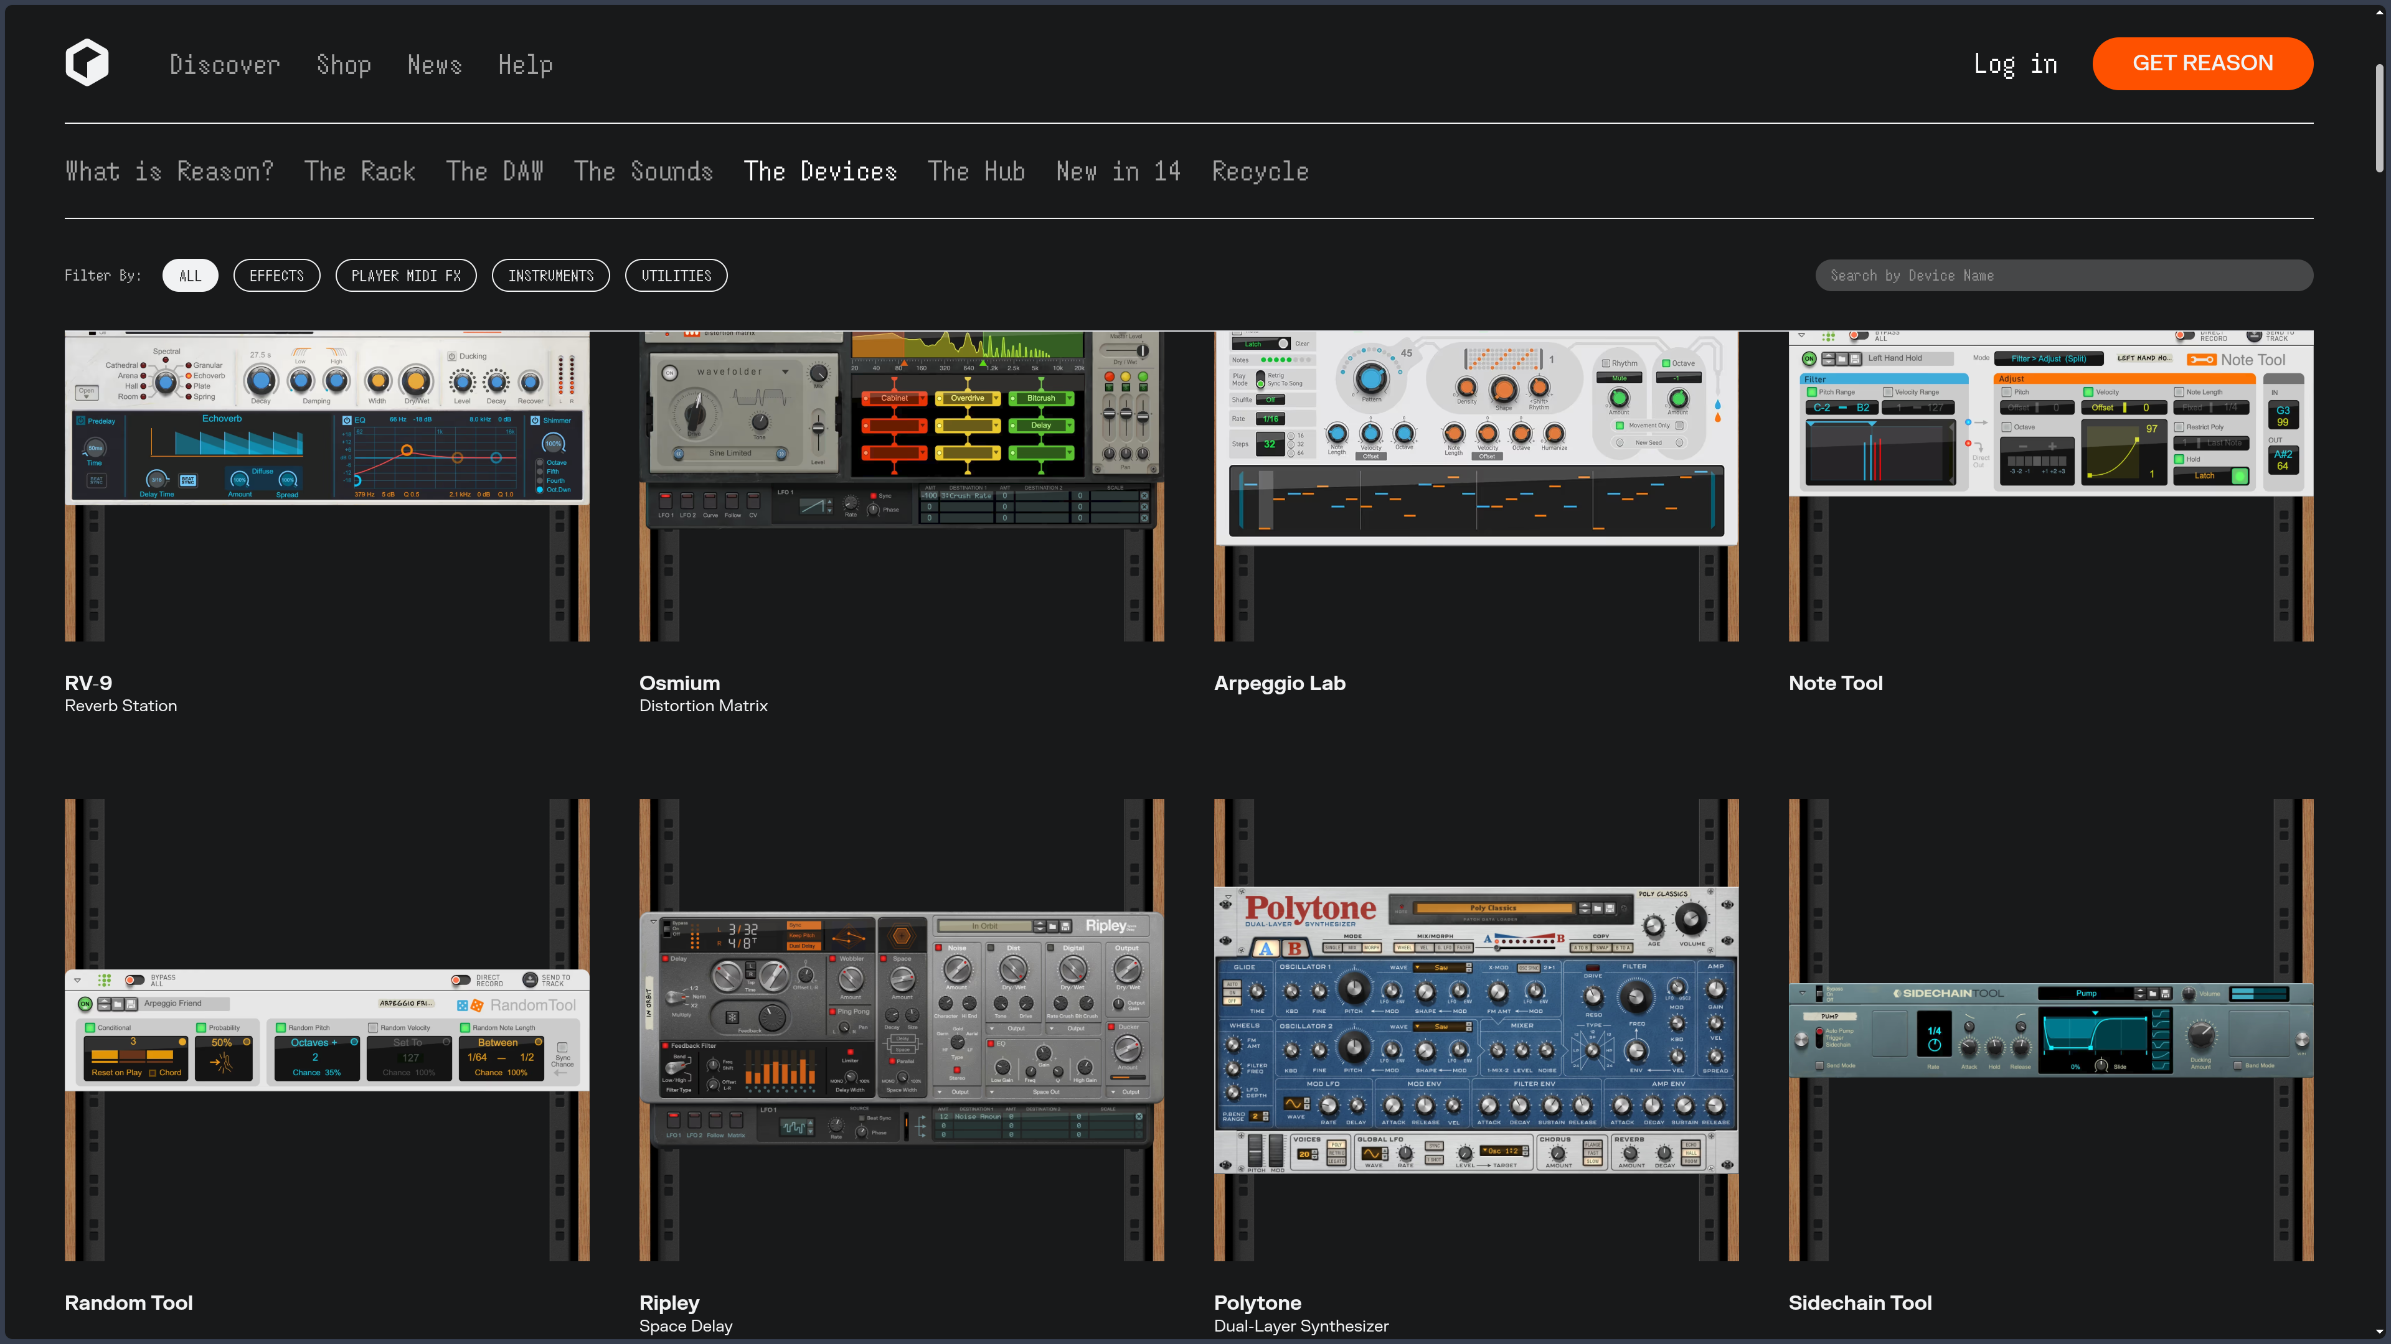This screenshot has height=1344, width=2391.
Task: Focus the Search by Device Name field
Action: (x=2064, y=276)
